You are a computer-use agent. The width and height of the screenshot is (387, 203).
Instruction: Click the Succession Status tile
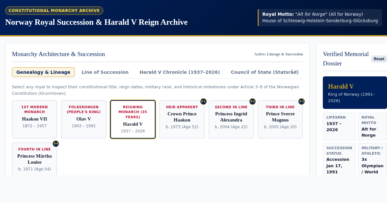[x=339, y=159]
